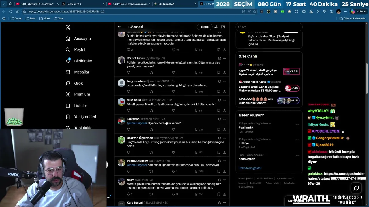
Task: Open reply sort filter icon
Action: (216, 27)
